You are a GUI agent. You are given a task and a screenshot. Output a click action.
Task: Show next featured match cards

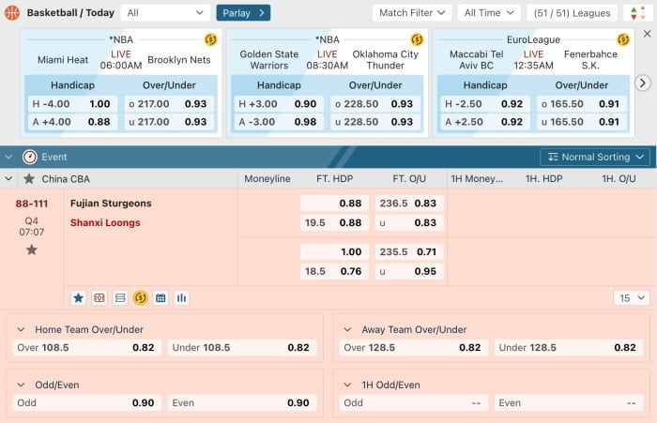642,83
